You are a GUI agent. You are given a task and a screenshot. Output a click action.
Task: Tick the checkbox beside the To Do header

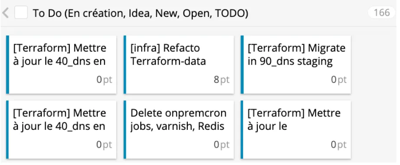pos(21,13)
